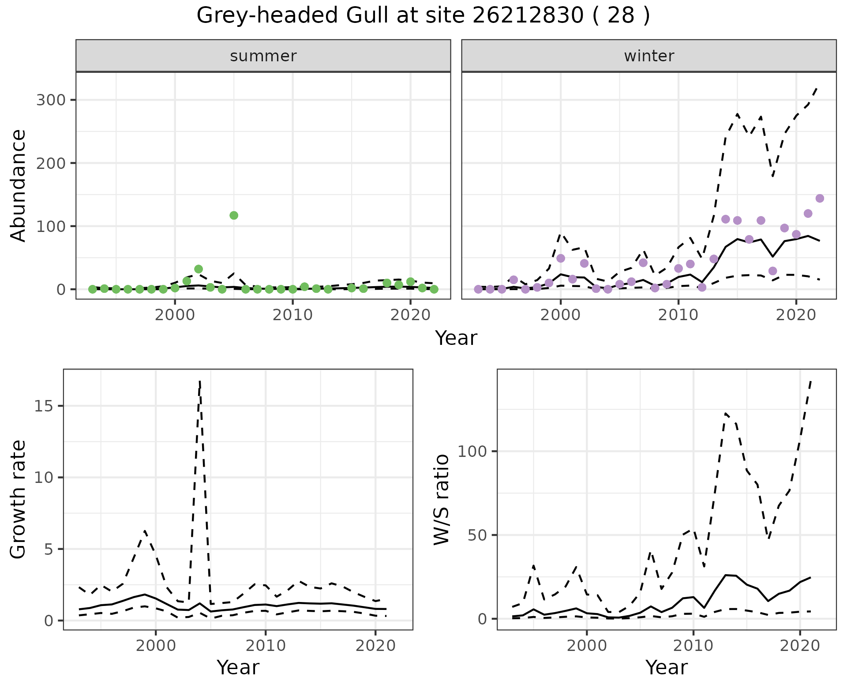847x688 pixels.
Task: Click the summer facet strip header
Action: [263, 56]
